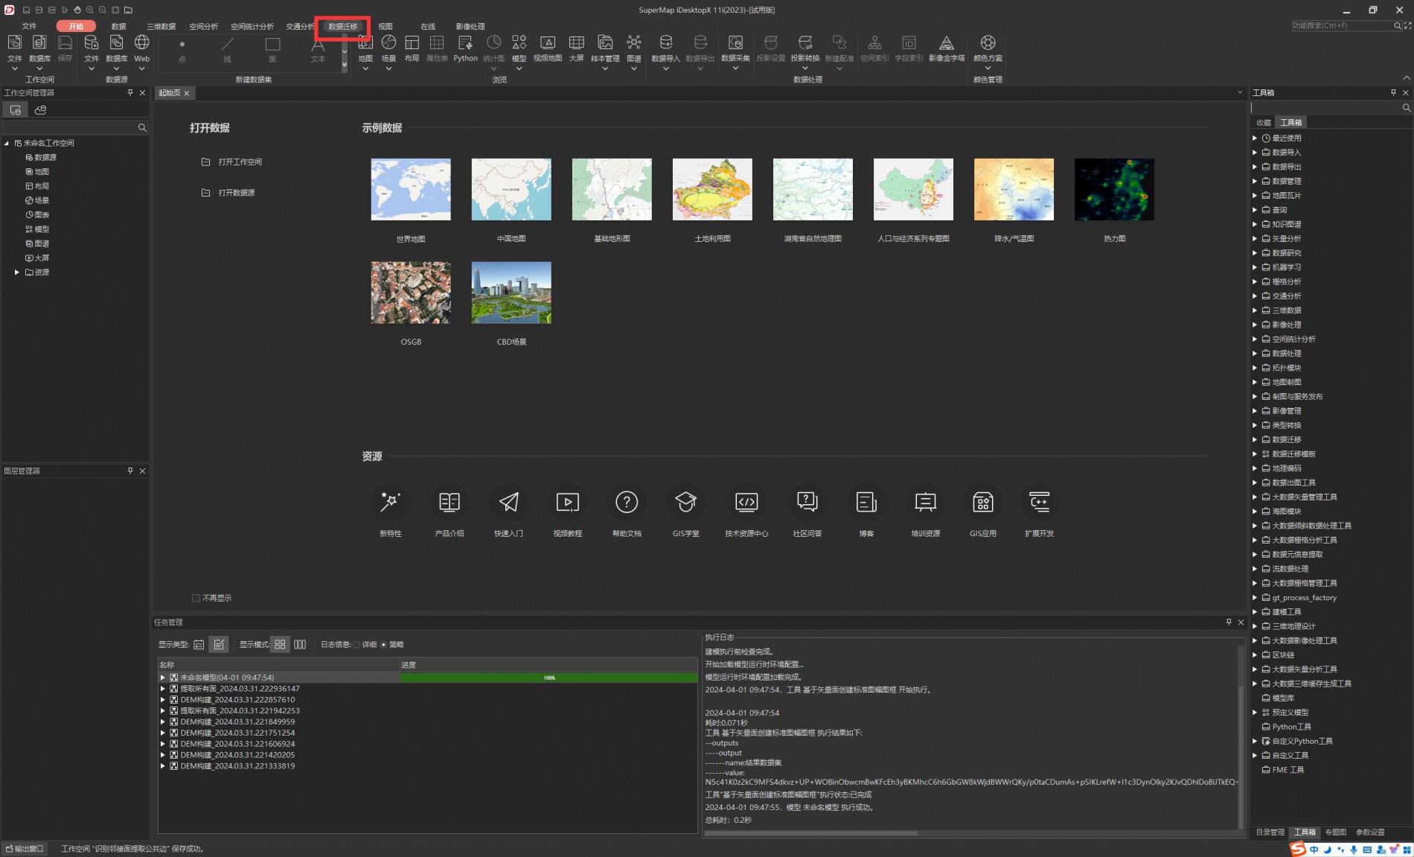Select the 简略 log info radio button
1414x857 pixels.
tap(384, 645)
